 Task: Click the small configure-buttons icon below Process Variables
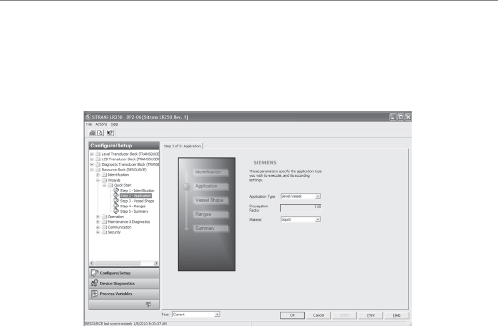pyautogui.click(x=148, y=304)
